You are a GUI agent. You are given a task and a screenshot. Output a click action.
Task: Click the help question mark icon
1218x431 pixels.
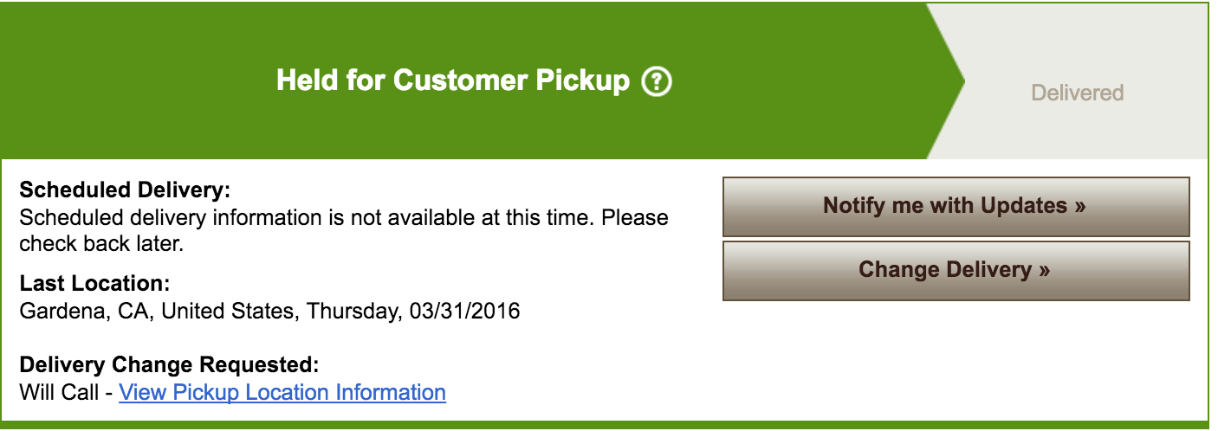tap(657, 82)
